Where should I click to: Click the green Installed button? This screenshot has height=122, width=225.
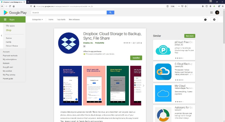tap(136, 58)
